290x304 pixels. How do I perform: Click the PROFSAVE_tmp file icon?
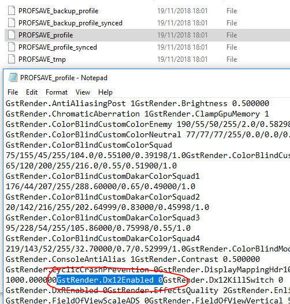(12, 59)
